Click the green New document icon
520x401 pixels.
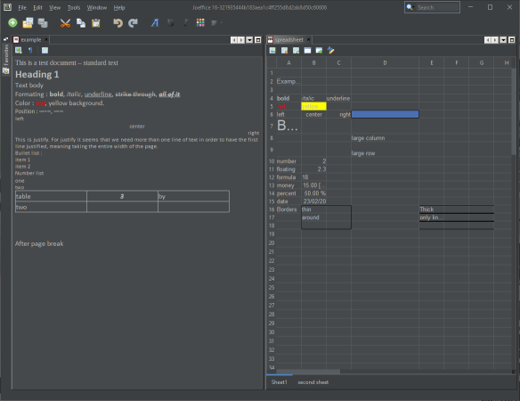pyautogui.click(x=12, y=23)
